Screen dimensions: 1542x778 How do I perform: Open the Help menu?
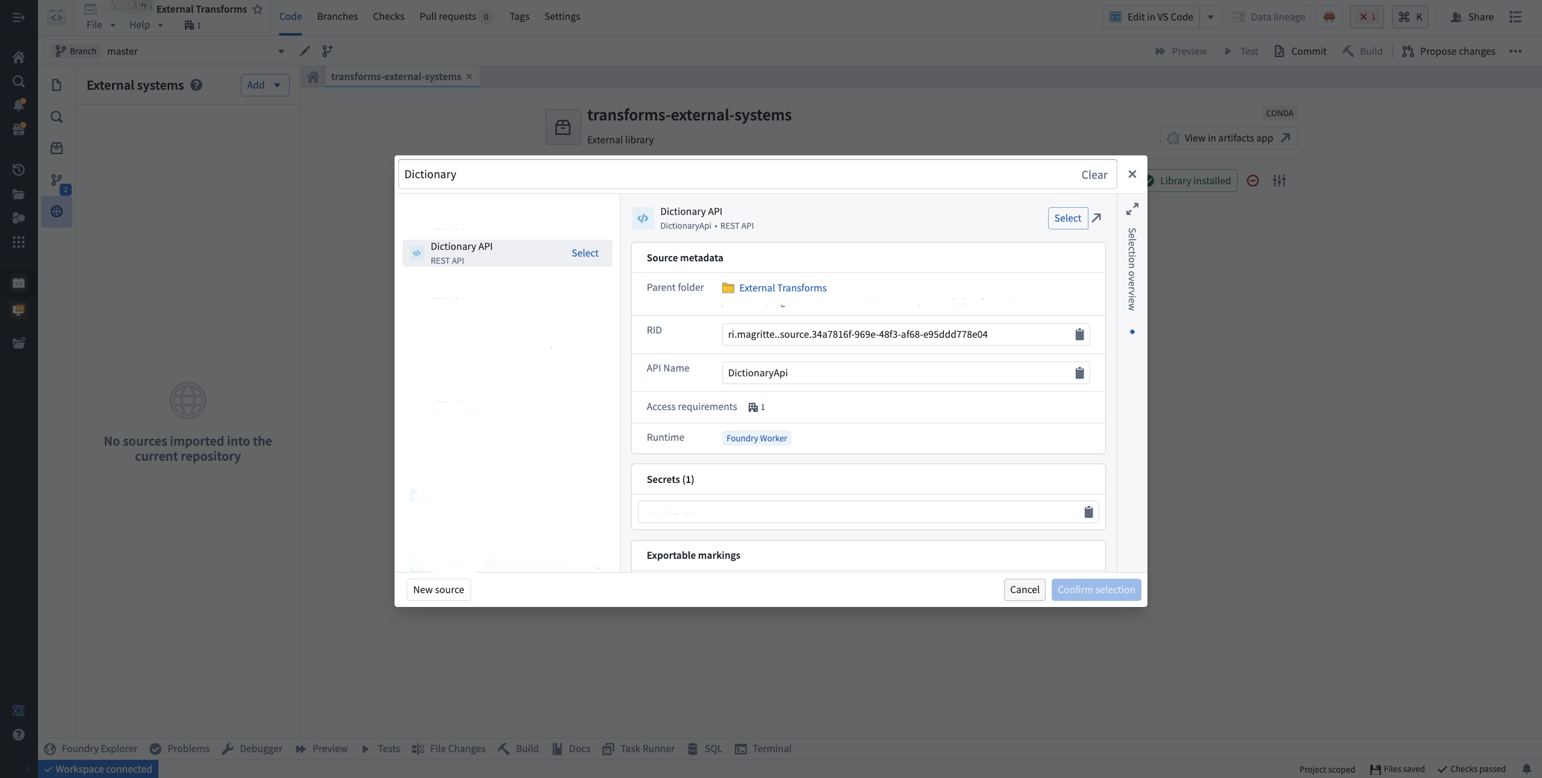pyautogui.click(x=146, y=25)
